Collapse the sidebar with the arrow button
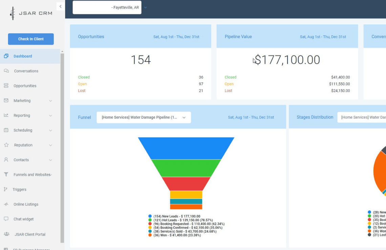The height and width of the screenshot is (250, 386). click(x=60, y=6)
